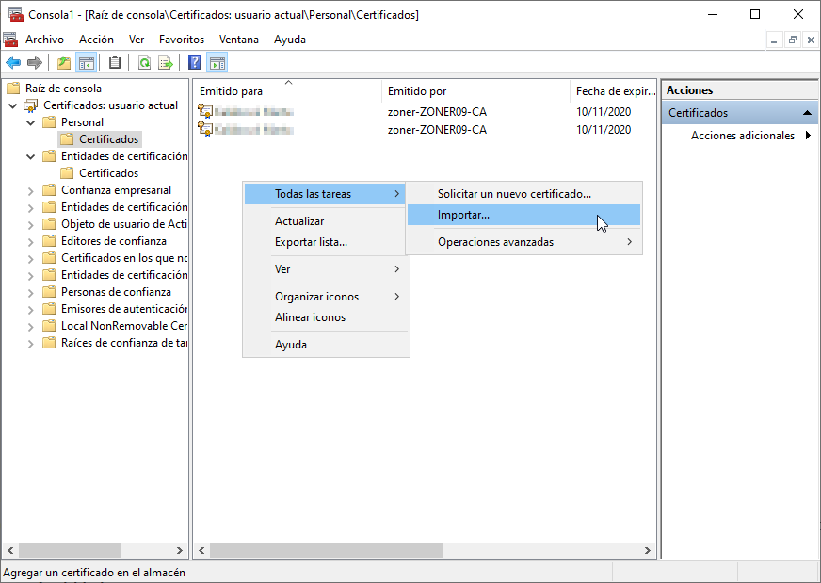This screenshot has height=583, width=821.
Task: Collapse the Certificados section in Acciones pane
Action: pyautogui.click(x=807, y=113)
